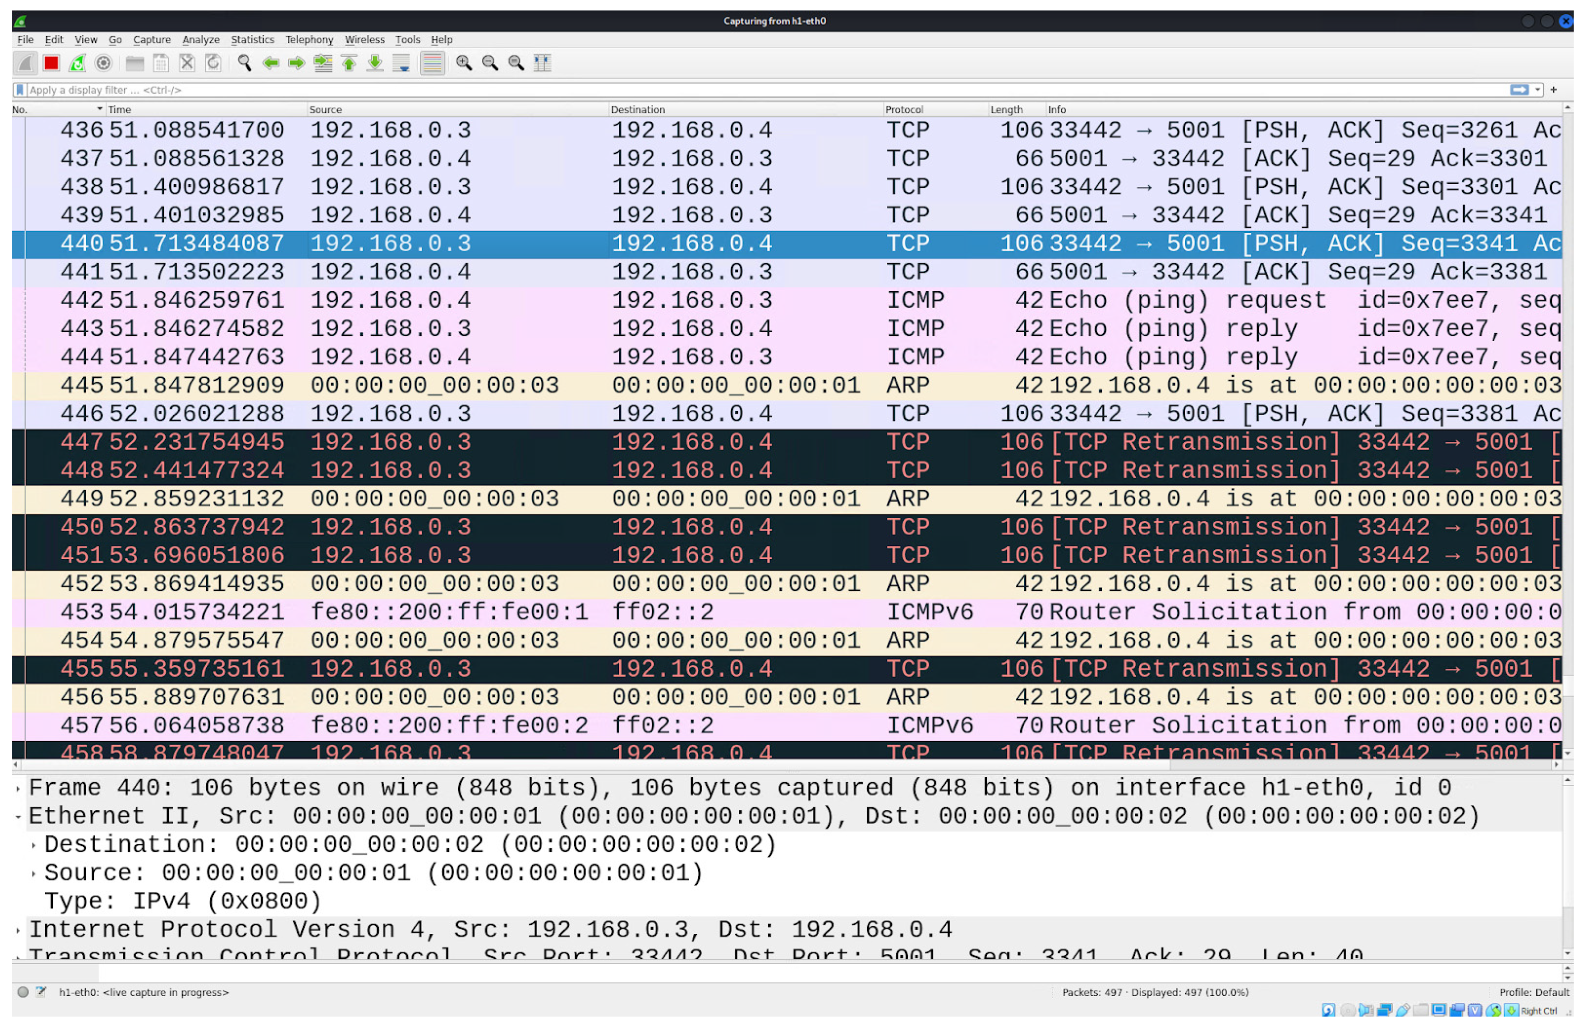
Task: Sort packets by Protocol column header
Action: [904, 109]
